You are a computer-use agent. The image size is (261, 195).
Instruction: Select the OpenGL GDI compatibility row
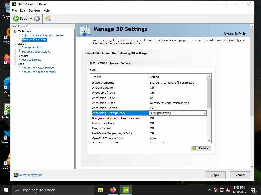[x=149, y=138]
